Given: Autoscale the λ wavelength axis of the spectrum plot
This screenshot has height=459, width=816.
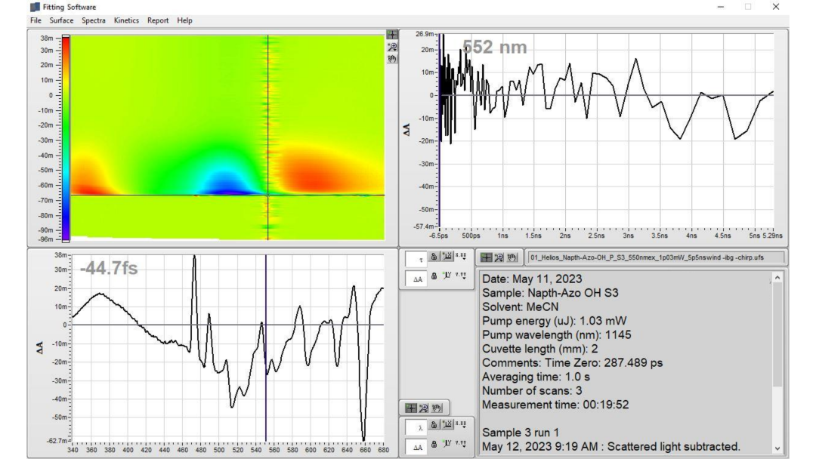Looking at the screenshot, I should tap(447, 425).
